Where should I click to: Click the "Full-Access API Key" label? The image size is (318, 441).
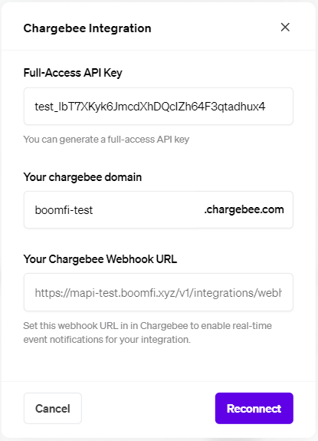pyautogui.click(x=73, y=73)
